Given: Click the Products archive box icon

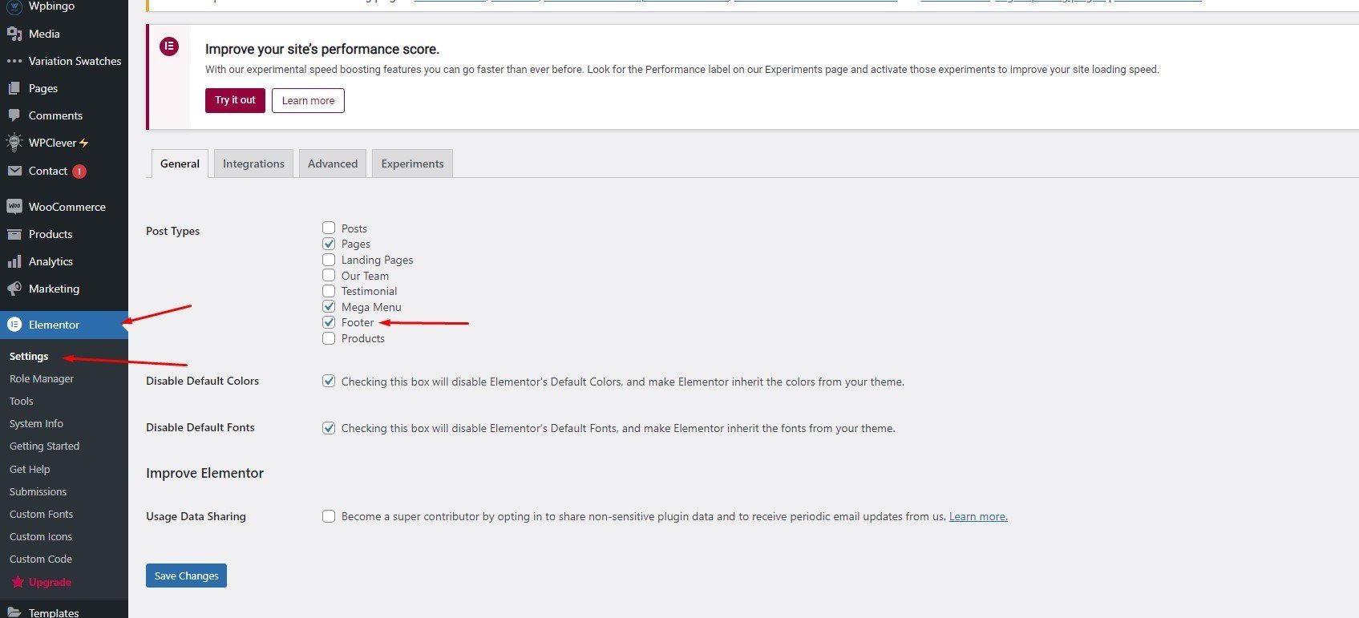Looking at the screenshot, I should pyautogui.click(x=14, y=234).
